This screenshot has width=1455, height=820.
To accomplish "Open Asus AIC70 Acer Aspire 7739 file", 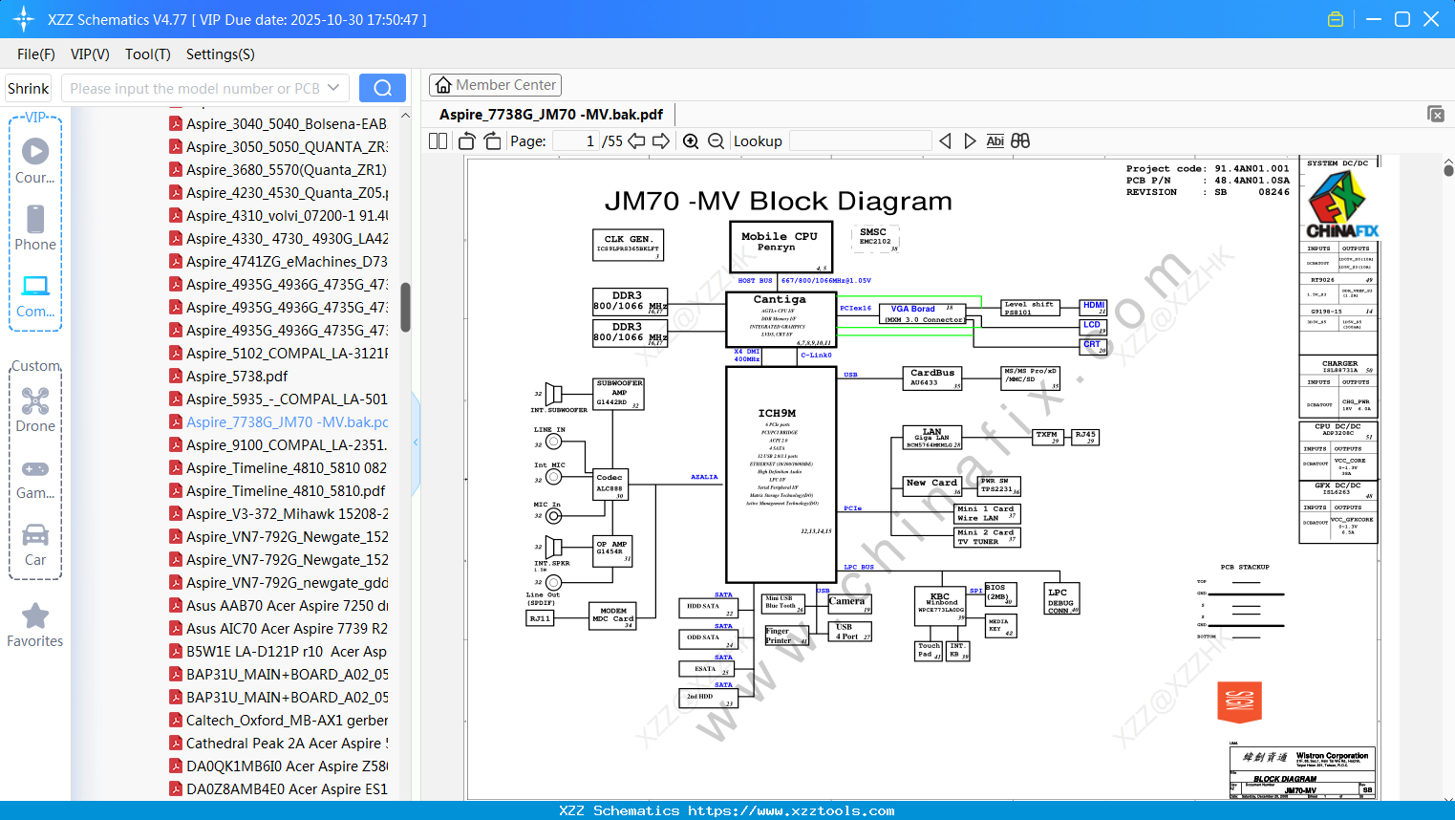I will (x=287, y=629).
